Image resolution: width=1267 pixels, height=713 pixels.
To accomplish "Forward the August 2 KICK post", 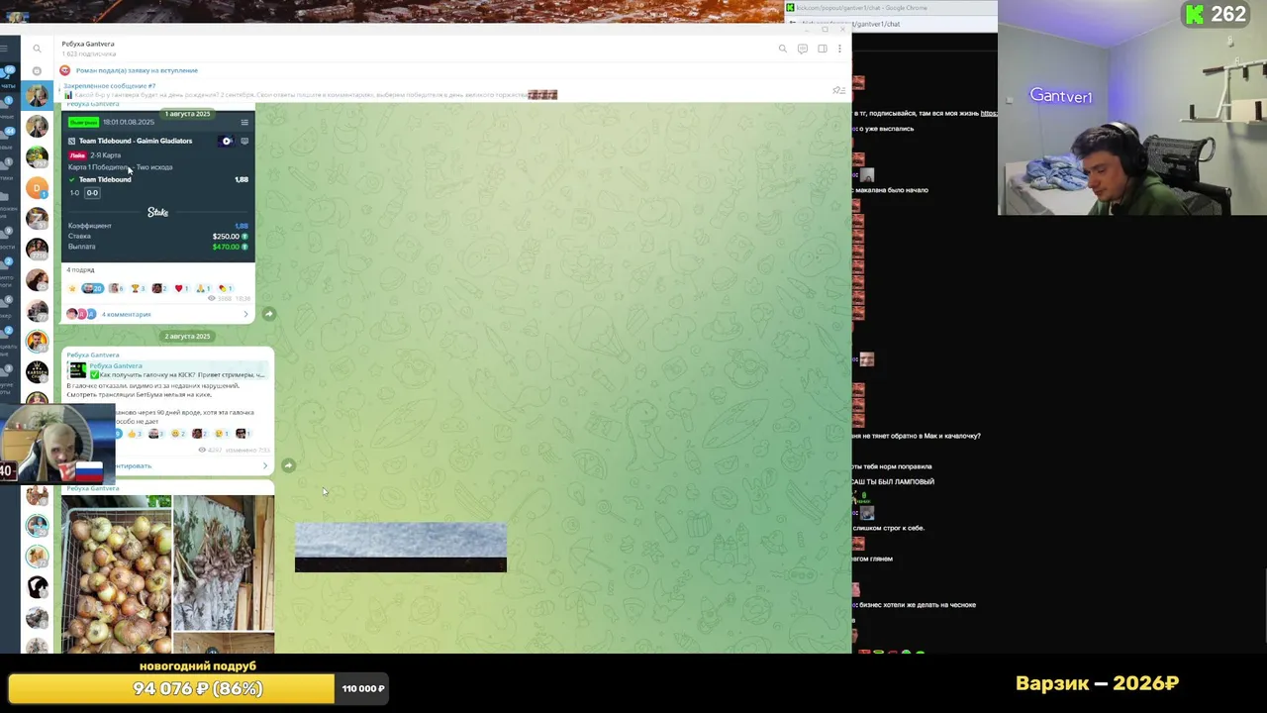I will (288, 465).
